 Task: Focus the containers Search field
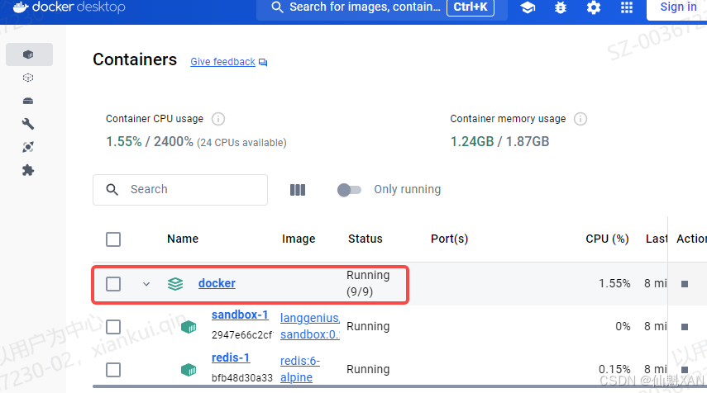[180, 190]
